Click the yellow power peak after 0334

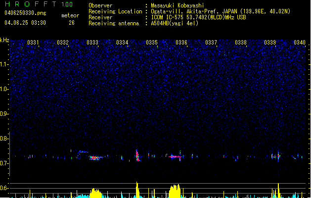coord(137,190)
